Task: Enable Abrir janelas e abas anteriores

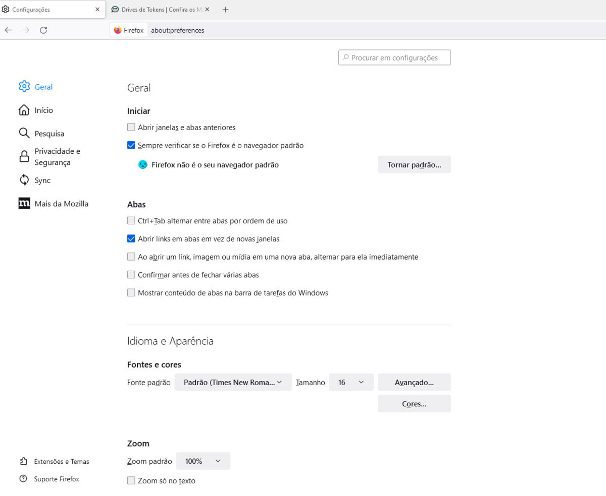Action: [x=131, y=127]
